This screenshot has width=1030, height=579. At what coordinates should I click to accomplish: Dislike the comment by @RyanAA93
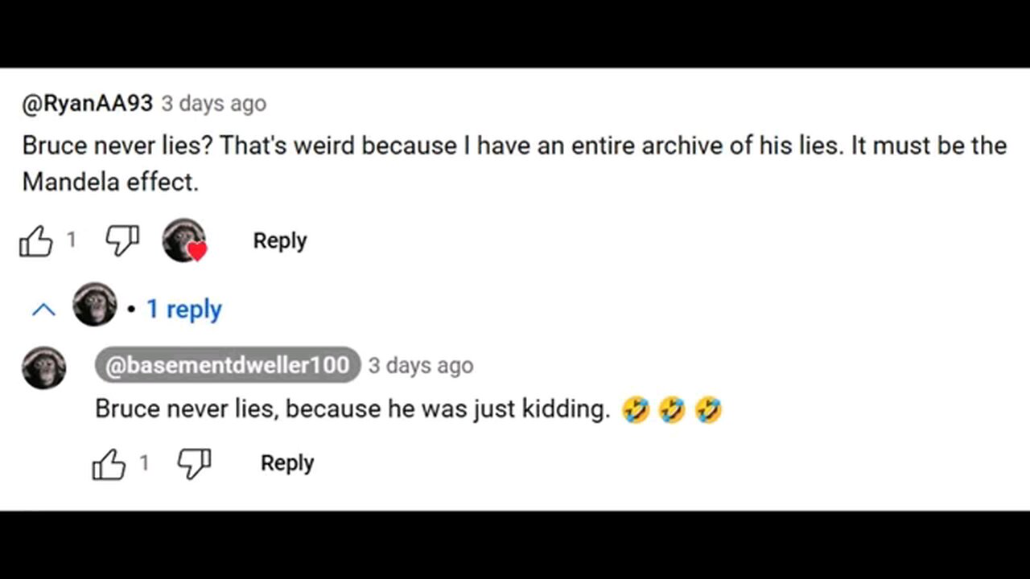[x=122, y=241]
